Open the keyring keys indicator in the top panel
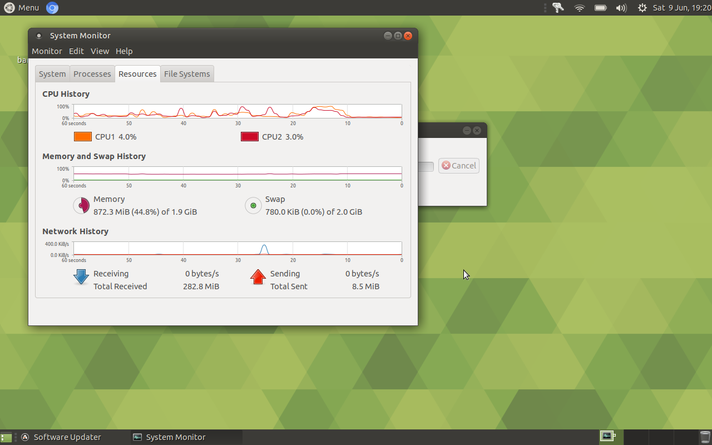Screen dimensions: 712x445 tap(558, 8)
